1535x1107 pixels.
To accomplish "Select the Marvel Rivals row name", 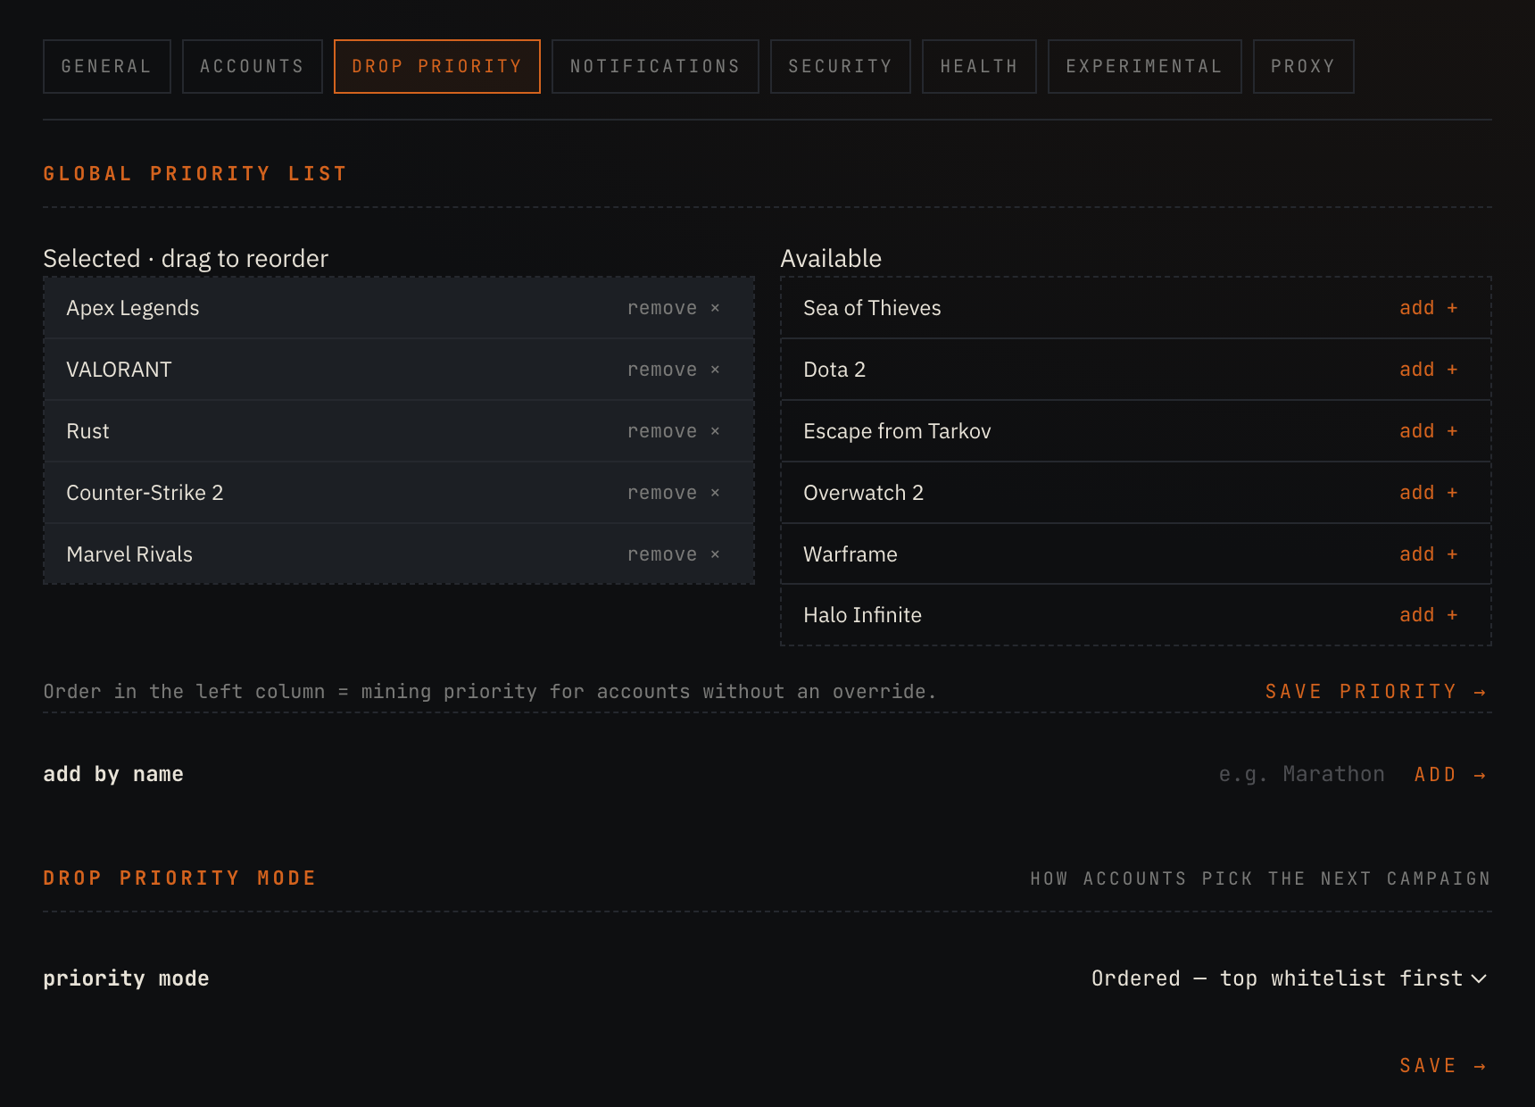I will (129, 554).
